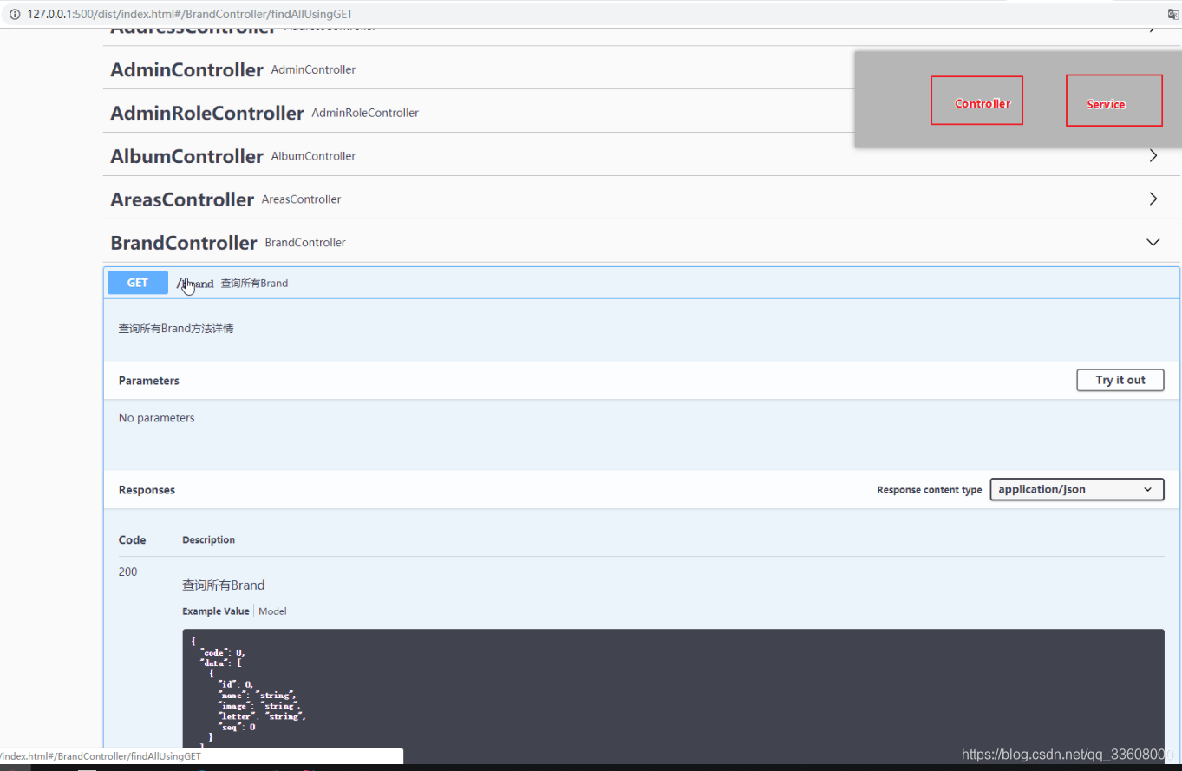The height and width of the screenshot is (771, 1182).
Task: Open the AdminRoleController section heading
Action: (x=207, y=113)
